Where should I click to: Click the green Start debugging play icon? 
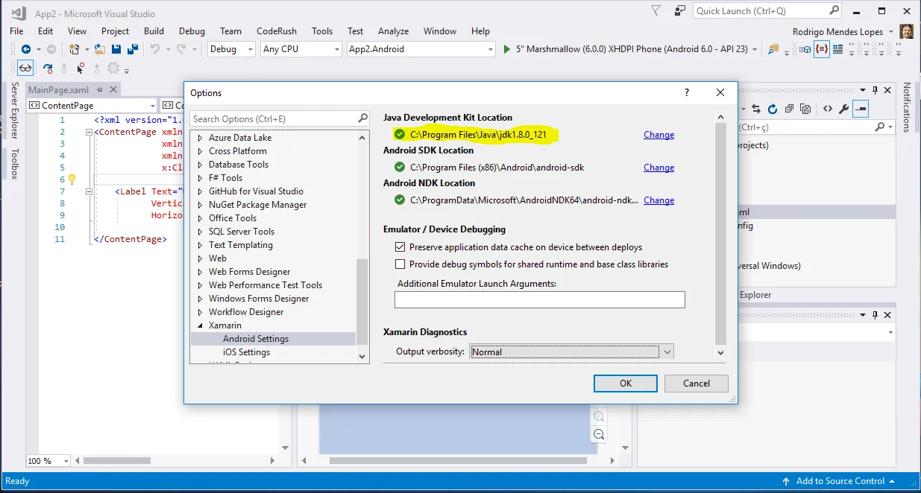click(x=507, y=49)
